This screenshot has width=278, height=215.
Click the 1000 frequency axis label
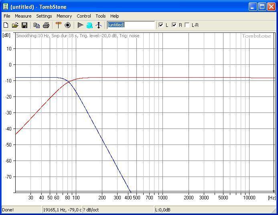pyautogui.click(x=162, y=197)
